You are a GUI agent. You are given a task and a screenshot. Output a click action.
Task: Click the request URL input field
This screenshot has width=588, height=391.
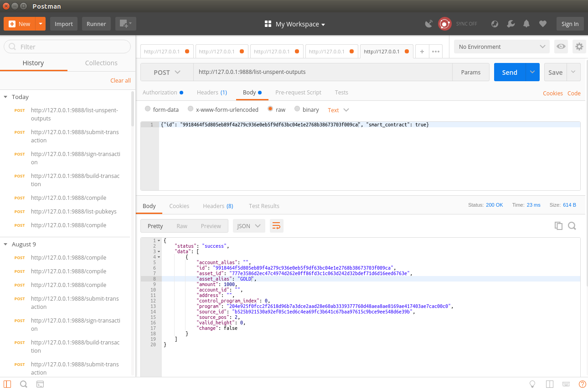[x=323, y=72]
